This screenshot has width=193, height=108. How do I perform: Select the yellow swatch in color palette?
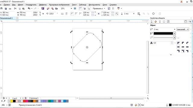(x=12, y=101)
